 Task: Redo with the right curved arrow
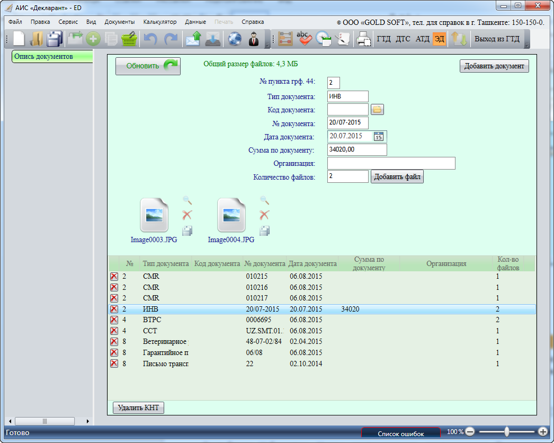click(x=172, y=39)
